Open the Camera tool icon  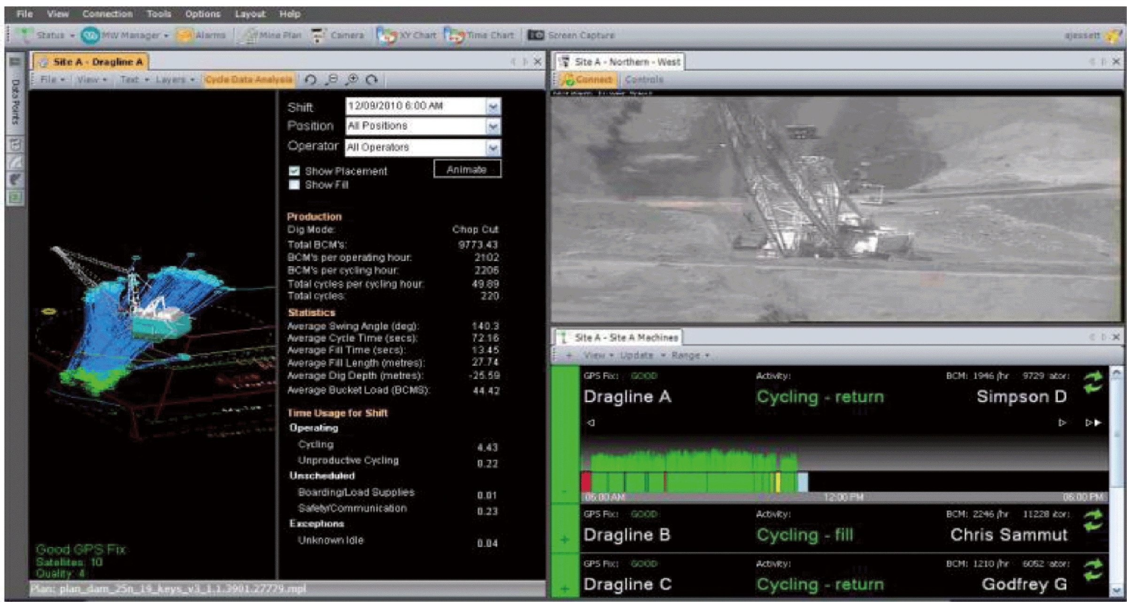[319, 35]
